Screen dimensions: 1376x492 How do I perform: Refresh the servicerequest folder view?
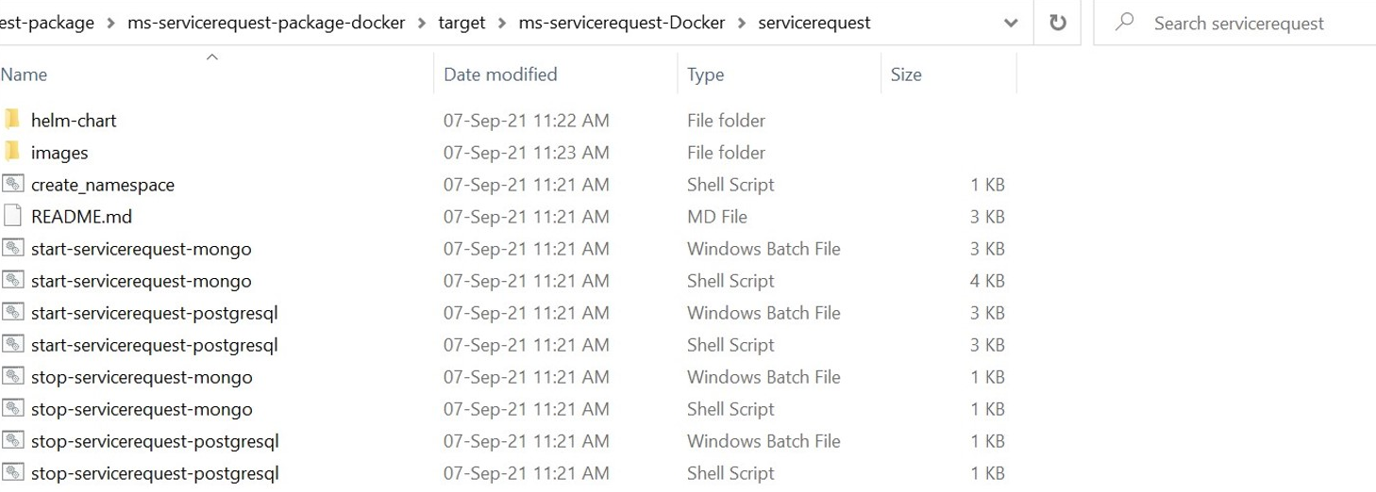coord(1058,23)
